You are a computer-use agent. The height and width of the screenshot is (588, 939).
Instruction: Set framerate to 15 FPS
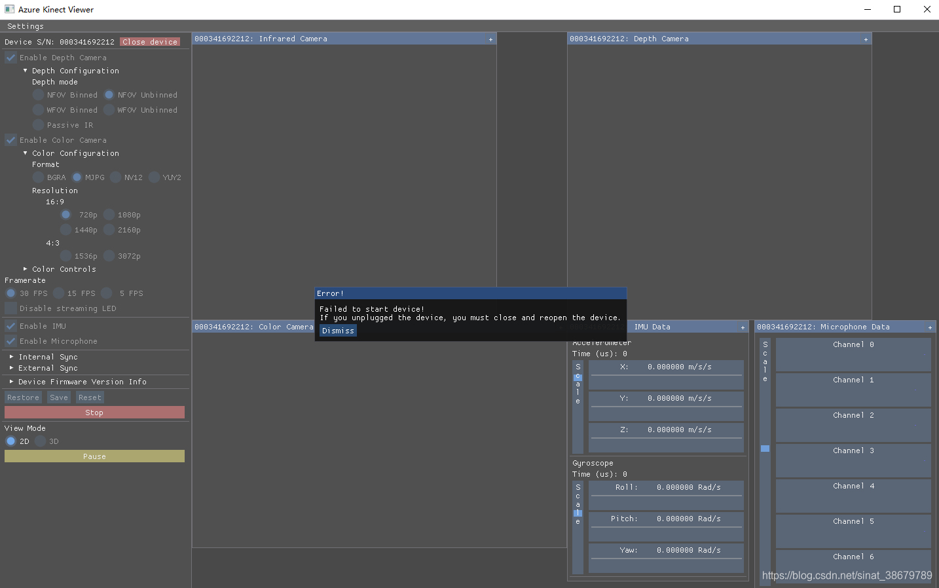58,293
